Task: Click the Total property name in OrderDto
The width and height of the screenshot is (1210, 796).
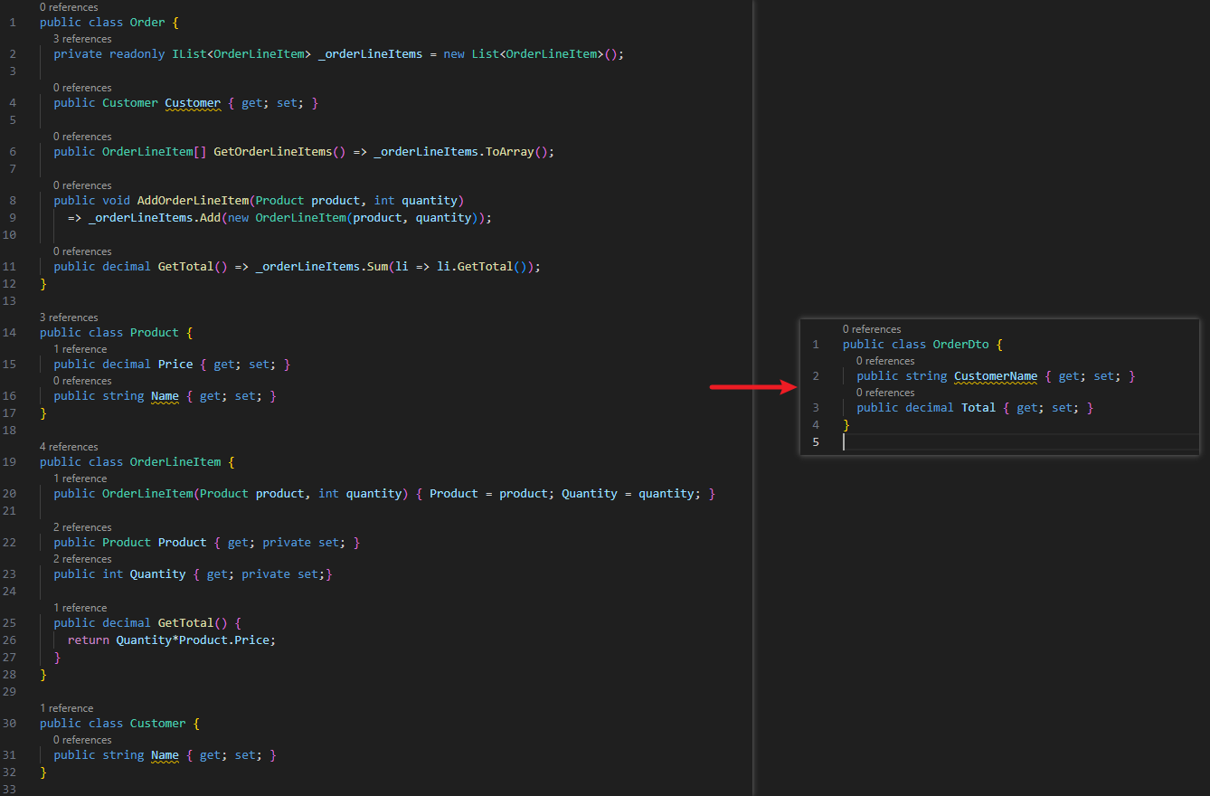Action: point(978,408)
